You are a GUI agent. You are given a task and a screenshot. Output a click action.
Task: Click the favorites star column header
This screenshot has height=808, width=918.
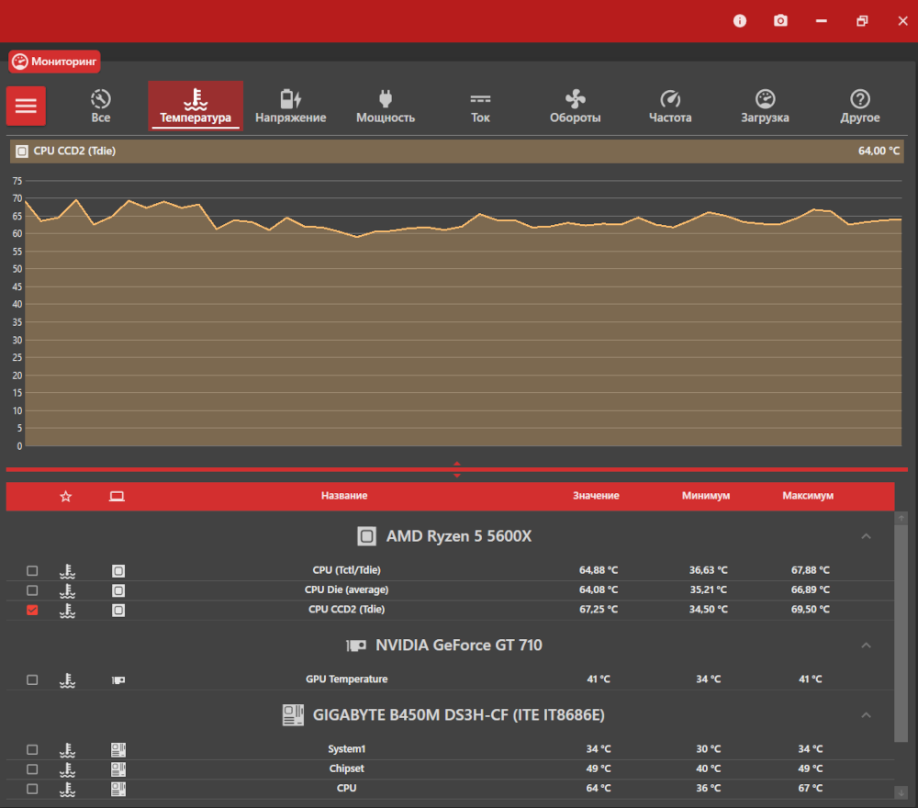tap(65, 497)
